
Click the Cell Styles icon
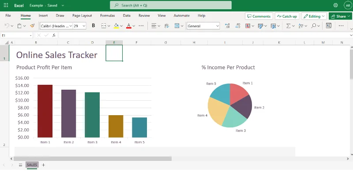273,26
